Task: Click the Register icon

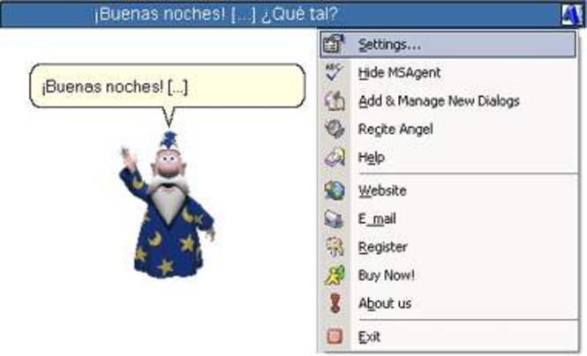Action: (x=335, y=247)
